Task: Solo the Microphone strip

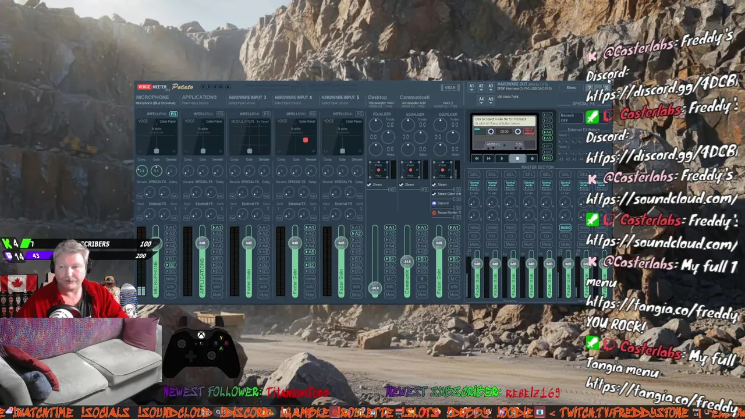Action: (170, 287)
